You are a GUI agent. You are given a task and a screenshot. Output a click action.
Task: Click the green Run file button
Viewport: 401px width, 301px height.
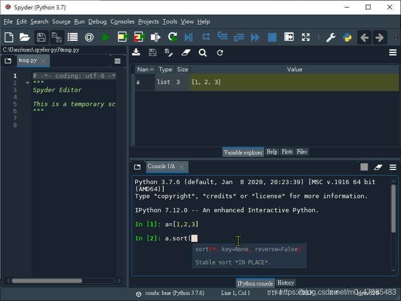106,37
